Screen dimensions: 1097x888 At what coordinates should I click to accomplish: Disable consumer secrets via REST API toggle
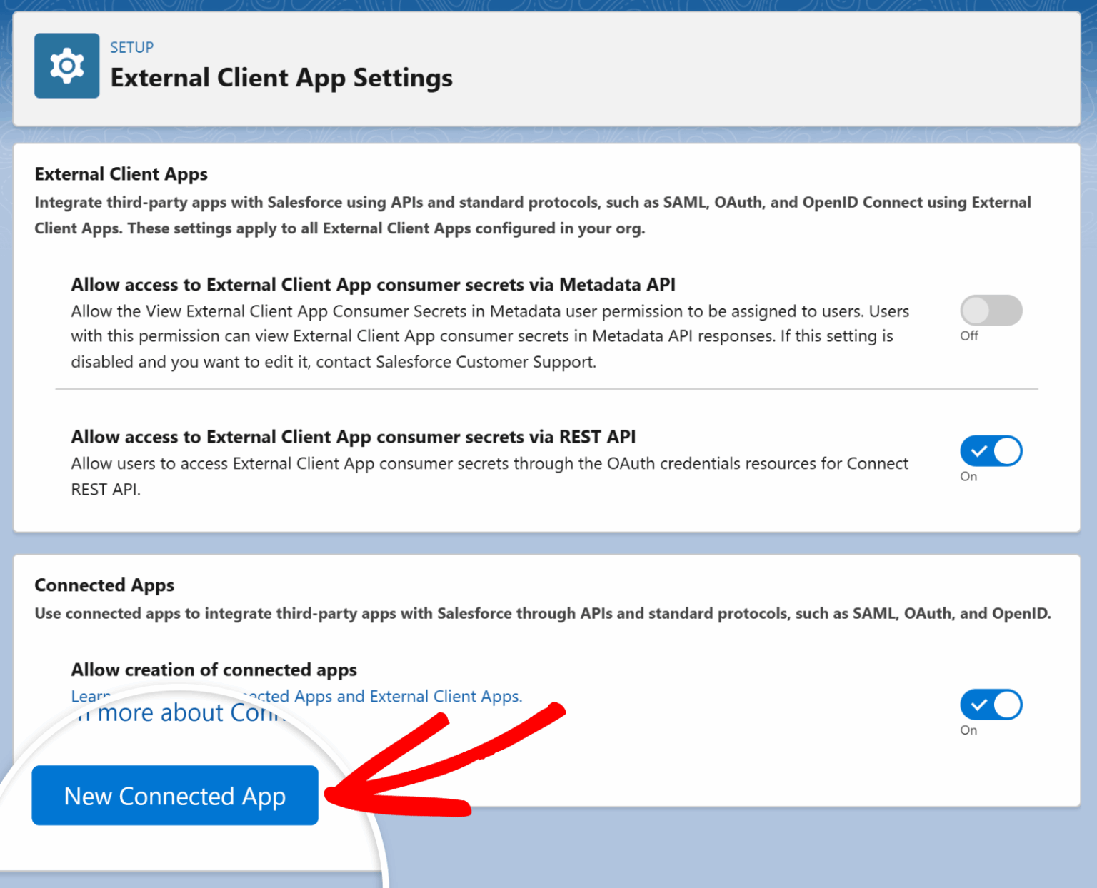(x=991, y=451)
